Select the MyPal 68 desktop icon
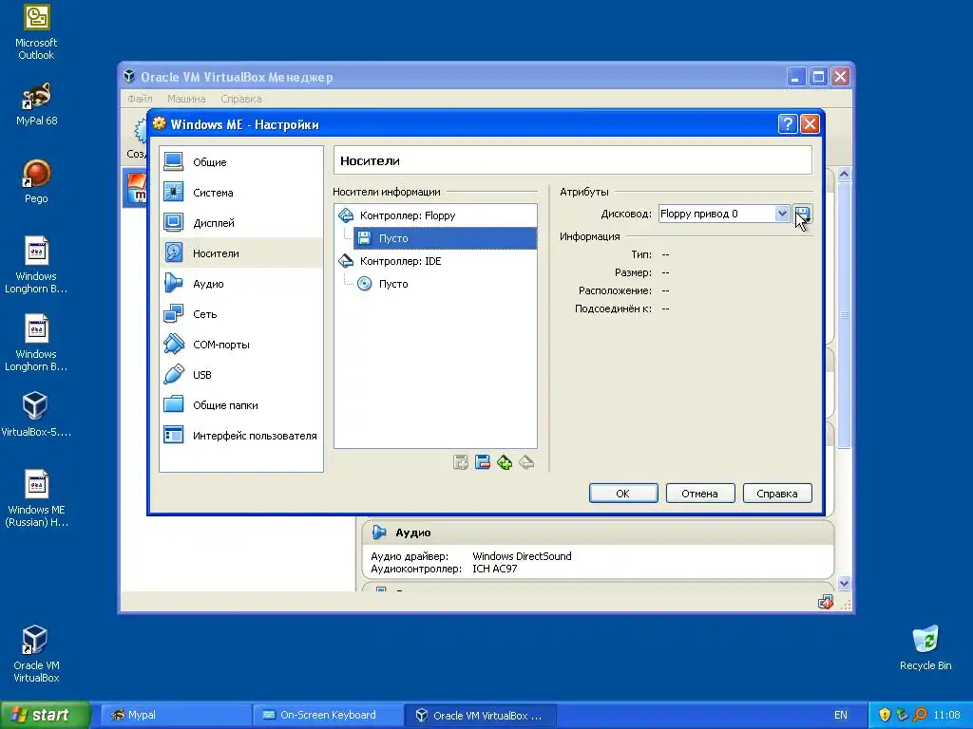This screenshot has width=973, height=729. click(36, 103)
